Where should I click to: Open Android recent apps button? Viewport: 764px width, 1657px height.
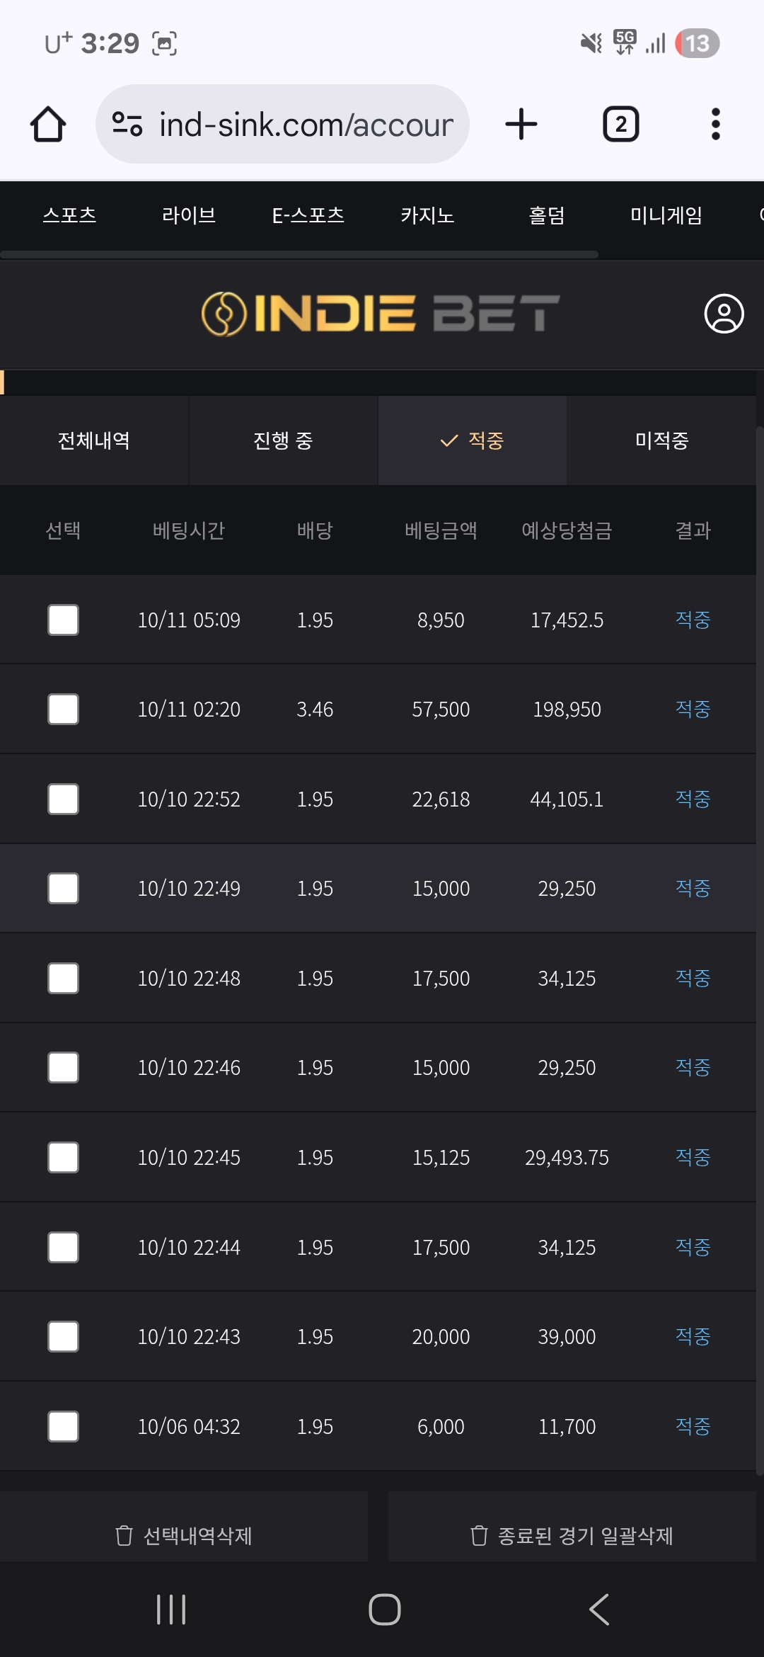tap(170, 1610)
